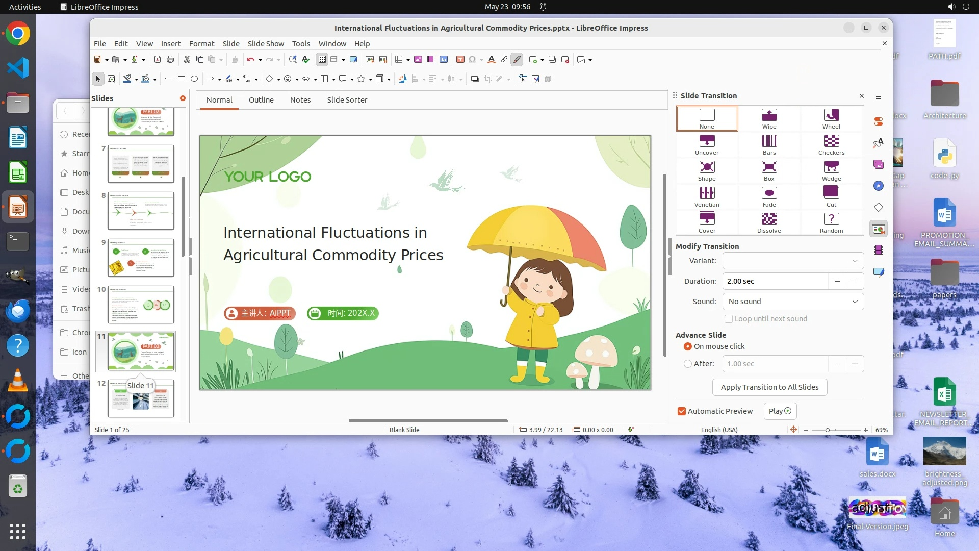
Task: Select the After advance slide radio button
Action: click(688, 364)
